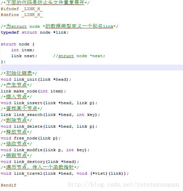Viewport: 183px width, 191px height.
Task: Click the link_delete function declaration
Action: click(x=49, y=127)
